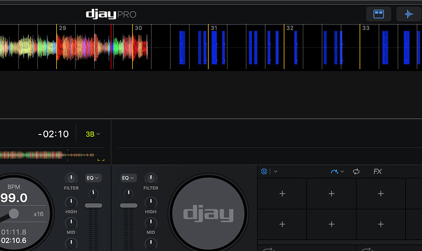Click the left deck MID knob

pyautogui.click(x=72, y=222)
